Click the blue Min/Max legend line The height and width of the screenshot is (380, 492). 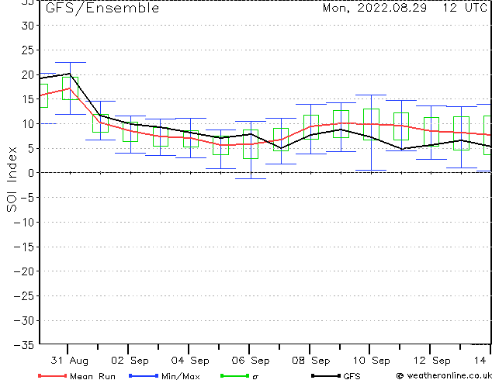144,375
